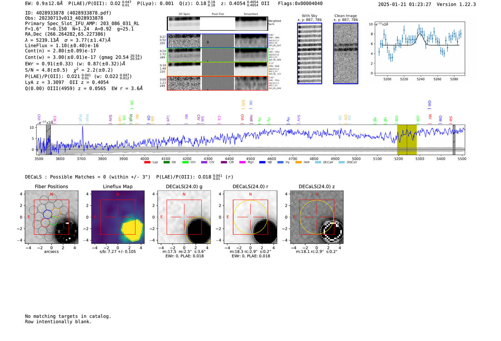Image resolution: width=501 pixels, height=341 pixels.
Task: Click the LineFlux = 1.10(±0.40)e-16 text
Action: click(62, 45)
